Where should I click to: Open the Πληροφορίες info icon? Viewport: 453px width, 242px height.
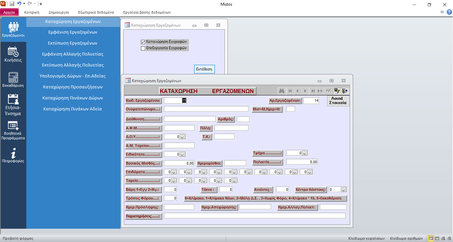tap(13, 156)
